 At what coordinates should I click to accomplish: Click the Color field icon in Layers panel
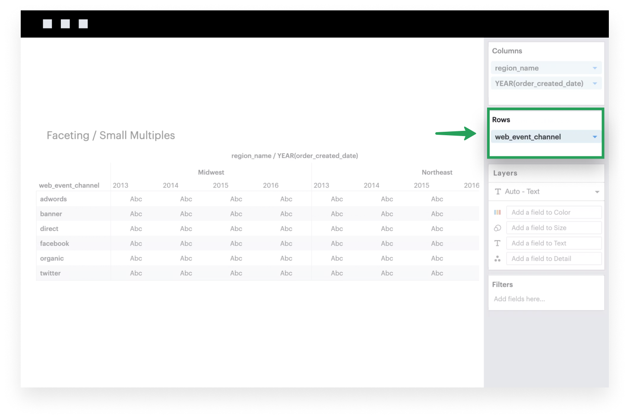[497, 212]
